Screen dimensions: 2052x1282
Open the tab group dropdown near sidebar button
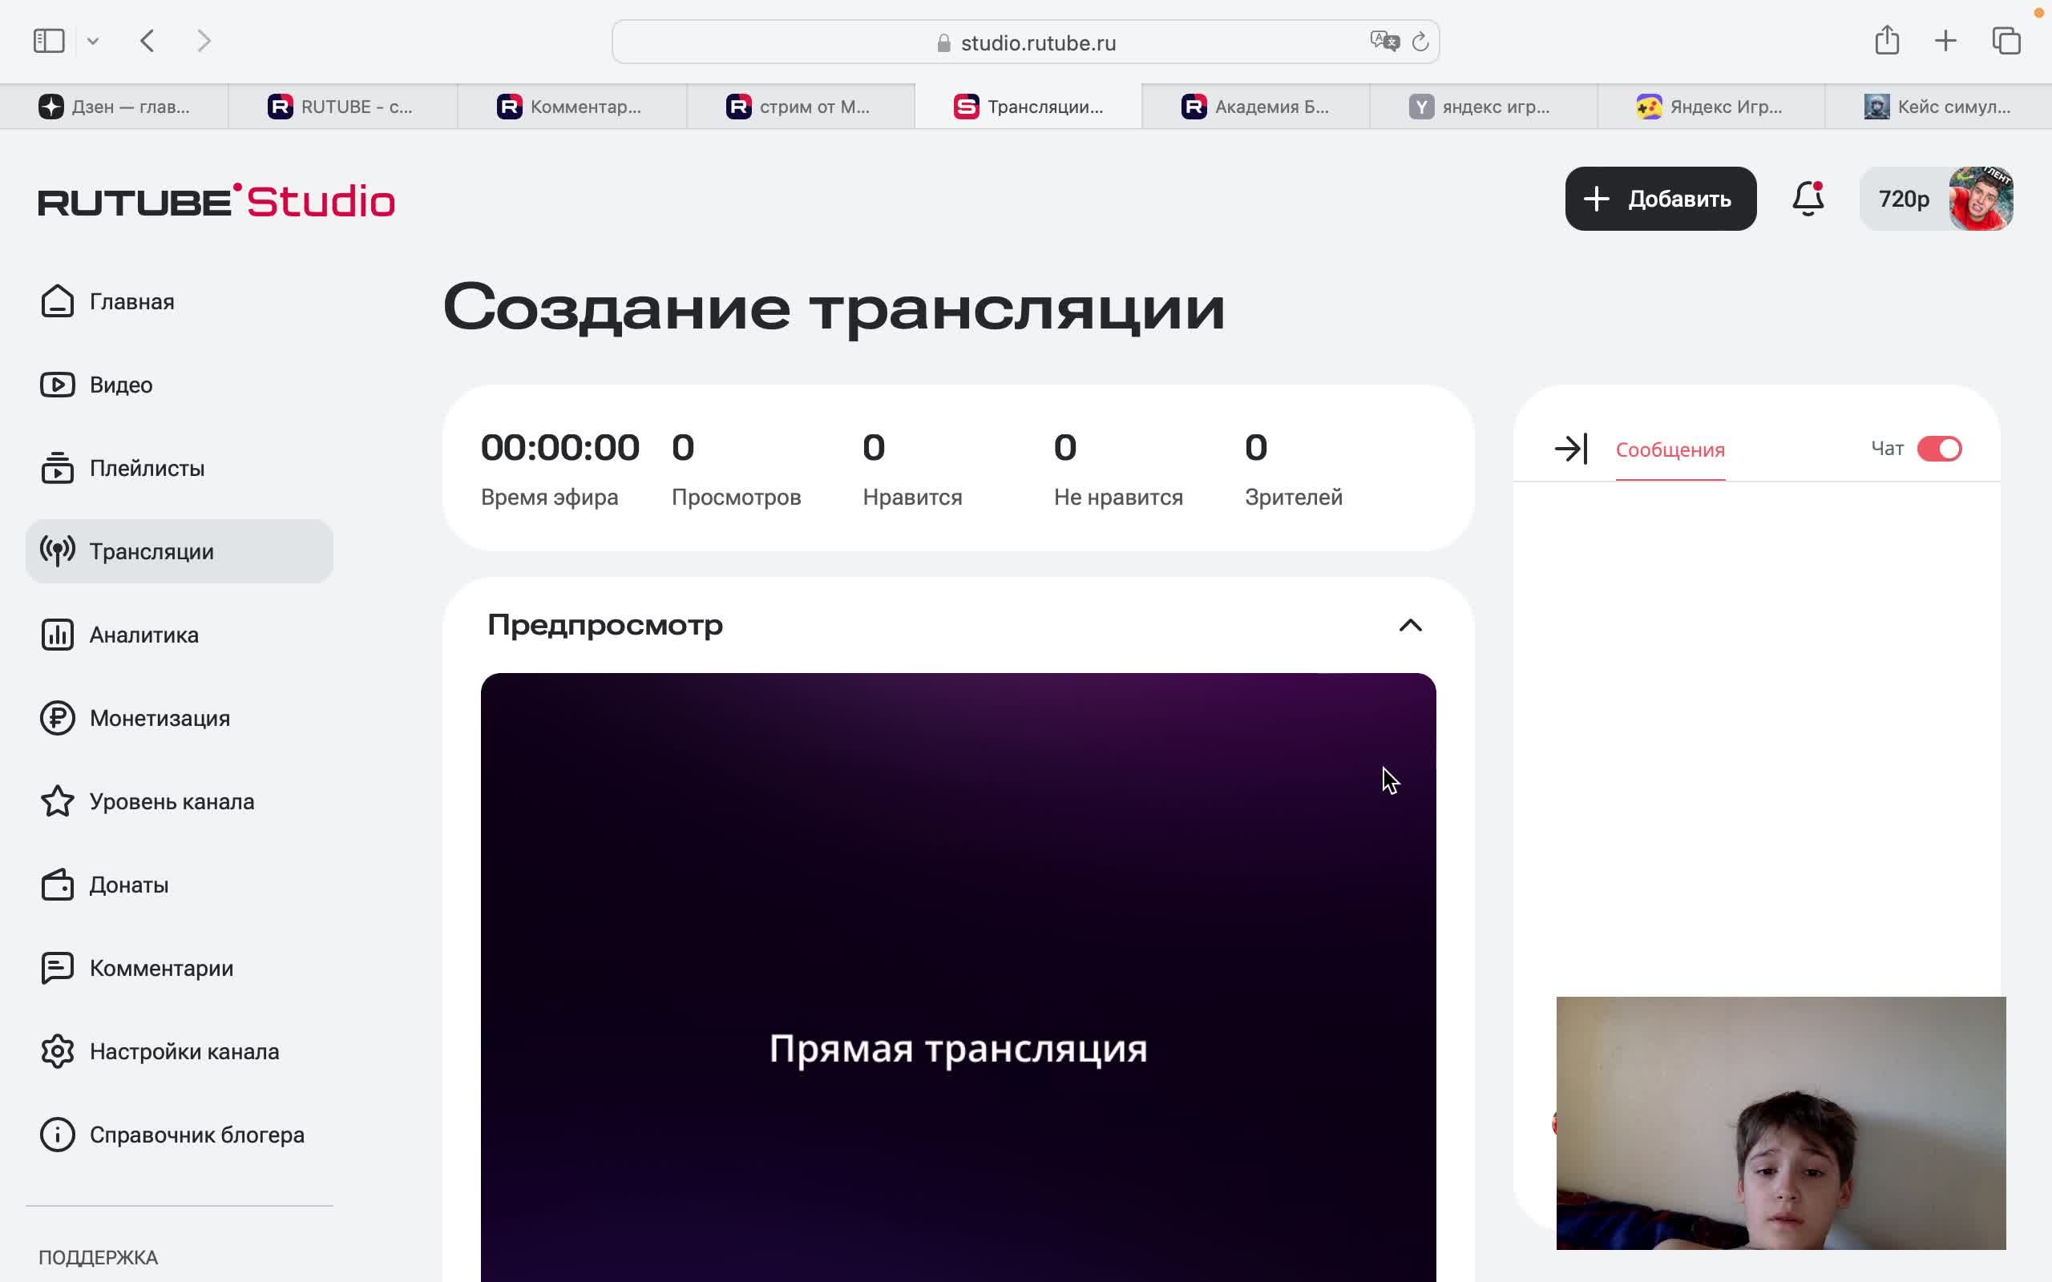(93, 40)
